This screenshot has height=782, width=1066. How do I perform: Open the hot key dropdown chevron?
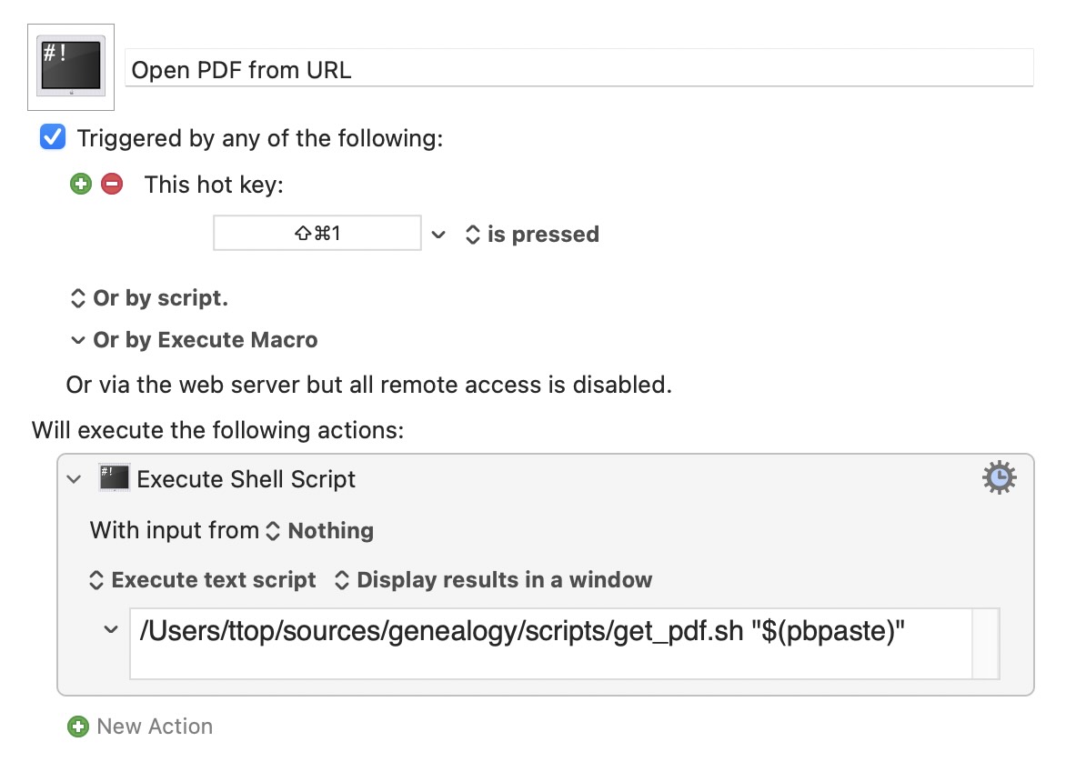click(438, 235)
